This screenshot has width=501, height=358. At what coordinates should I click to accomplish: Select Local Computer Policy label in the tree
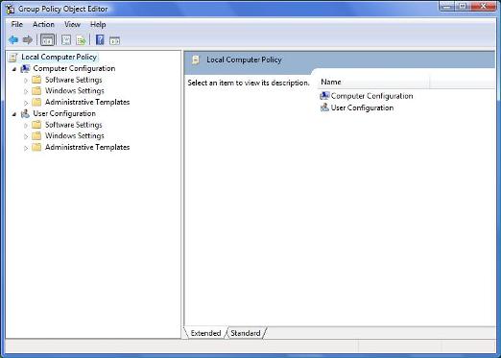pyautogui.click(x=59, y=57)
